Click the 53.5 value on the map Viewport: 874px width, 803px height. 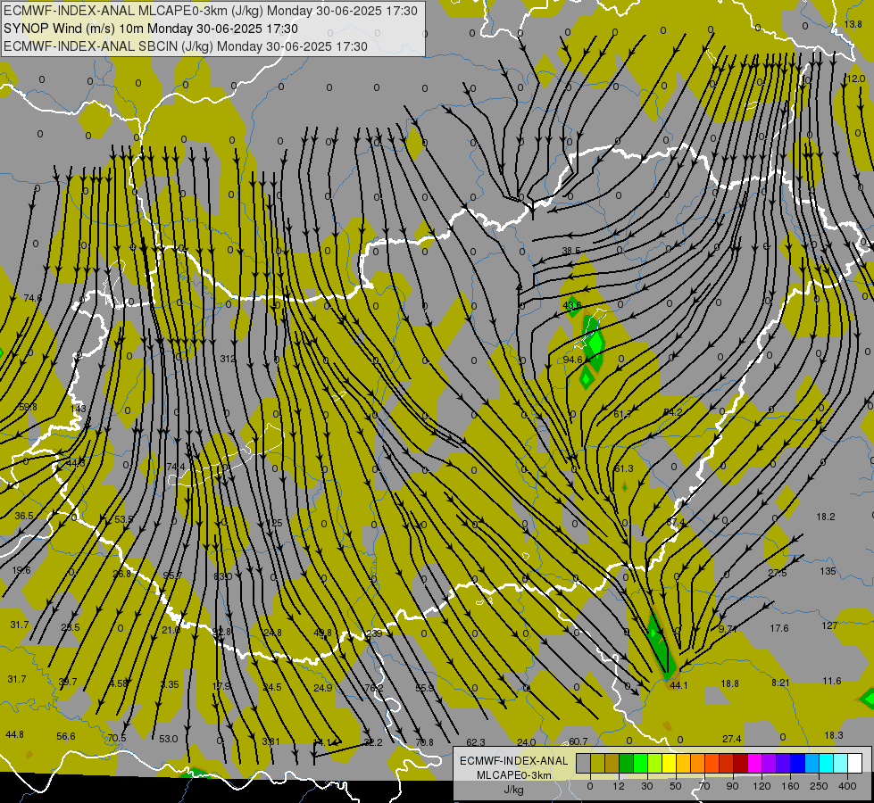[x=124, y=520]
